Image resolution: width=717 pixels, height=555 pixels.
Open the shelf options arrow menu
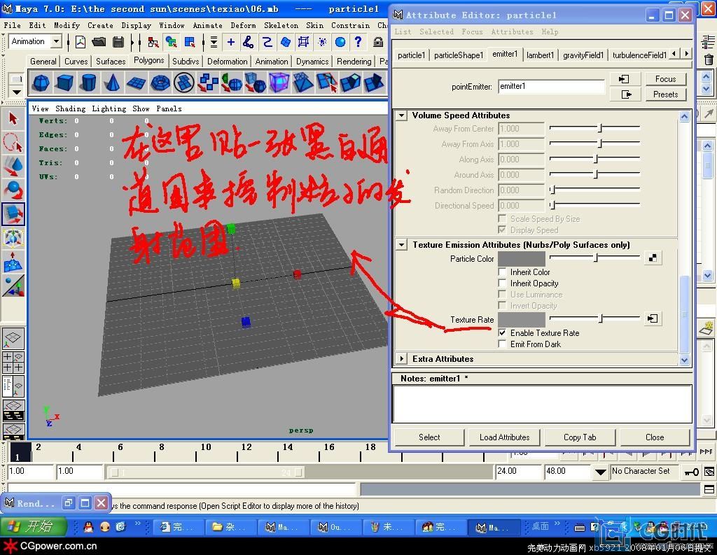(x=17, y=92)
